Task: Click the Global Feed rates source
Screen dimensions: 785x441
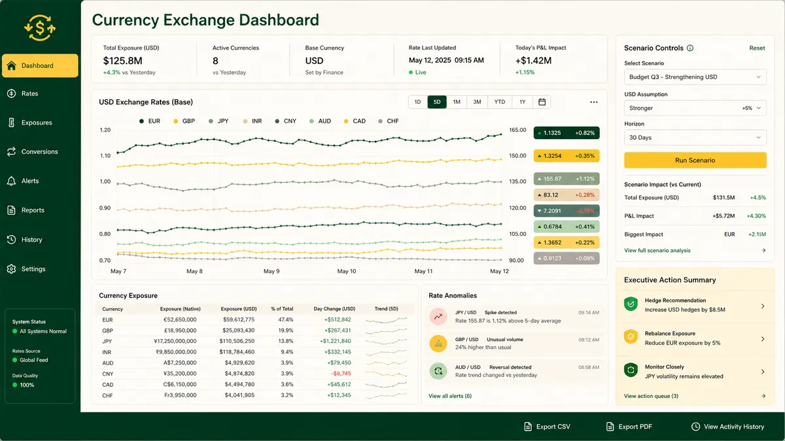Action: click(x=31, y=360)
